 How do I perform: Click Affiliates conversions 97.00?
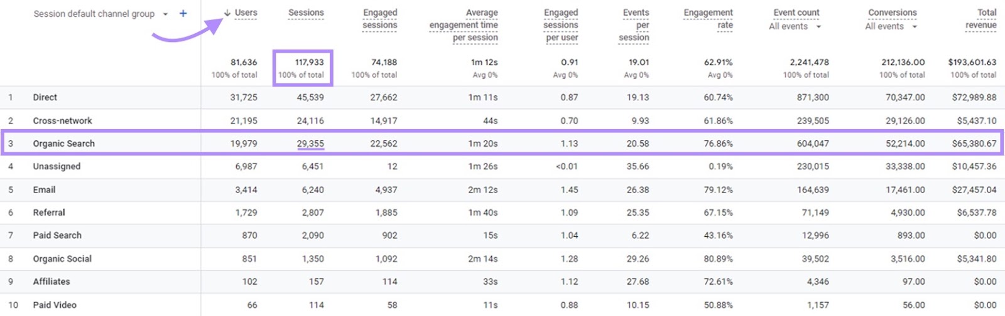click(913, 282)
